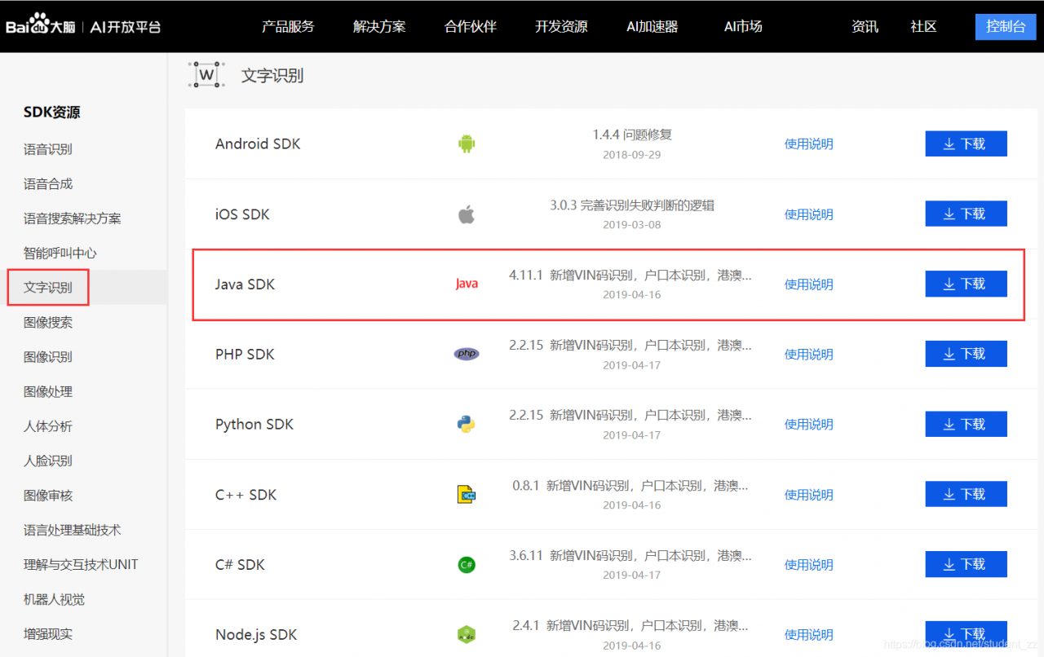Go to 资讯 page

[x=865, y=26]
